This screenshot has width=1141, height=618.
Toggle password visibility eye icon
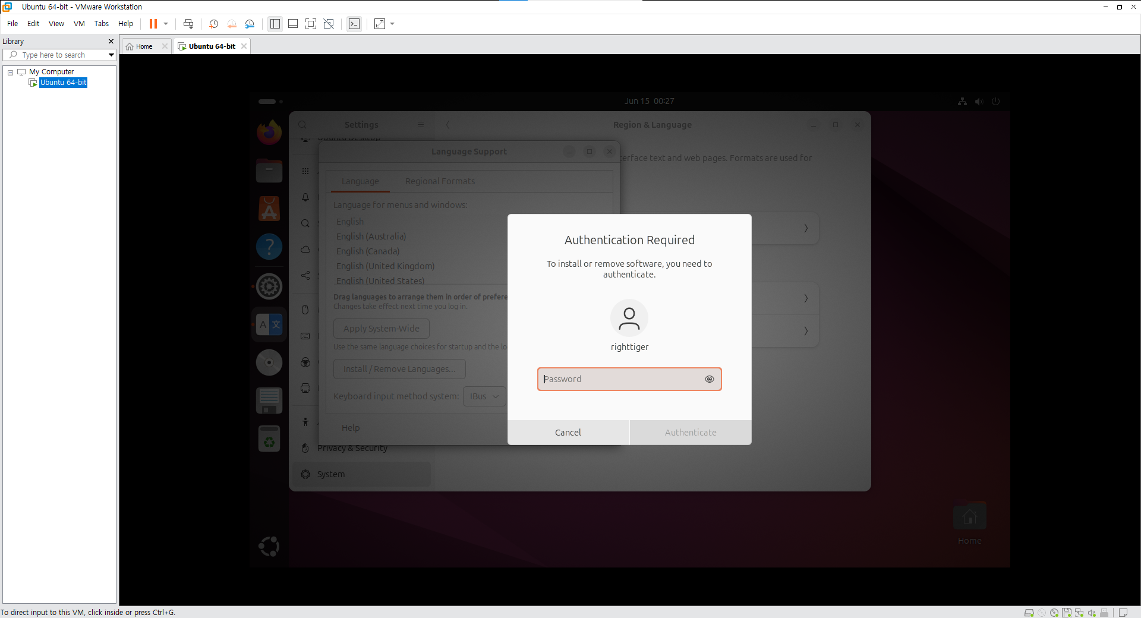[710, 379]
